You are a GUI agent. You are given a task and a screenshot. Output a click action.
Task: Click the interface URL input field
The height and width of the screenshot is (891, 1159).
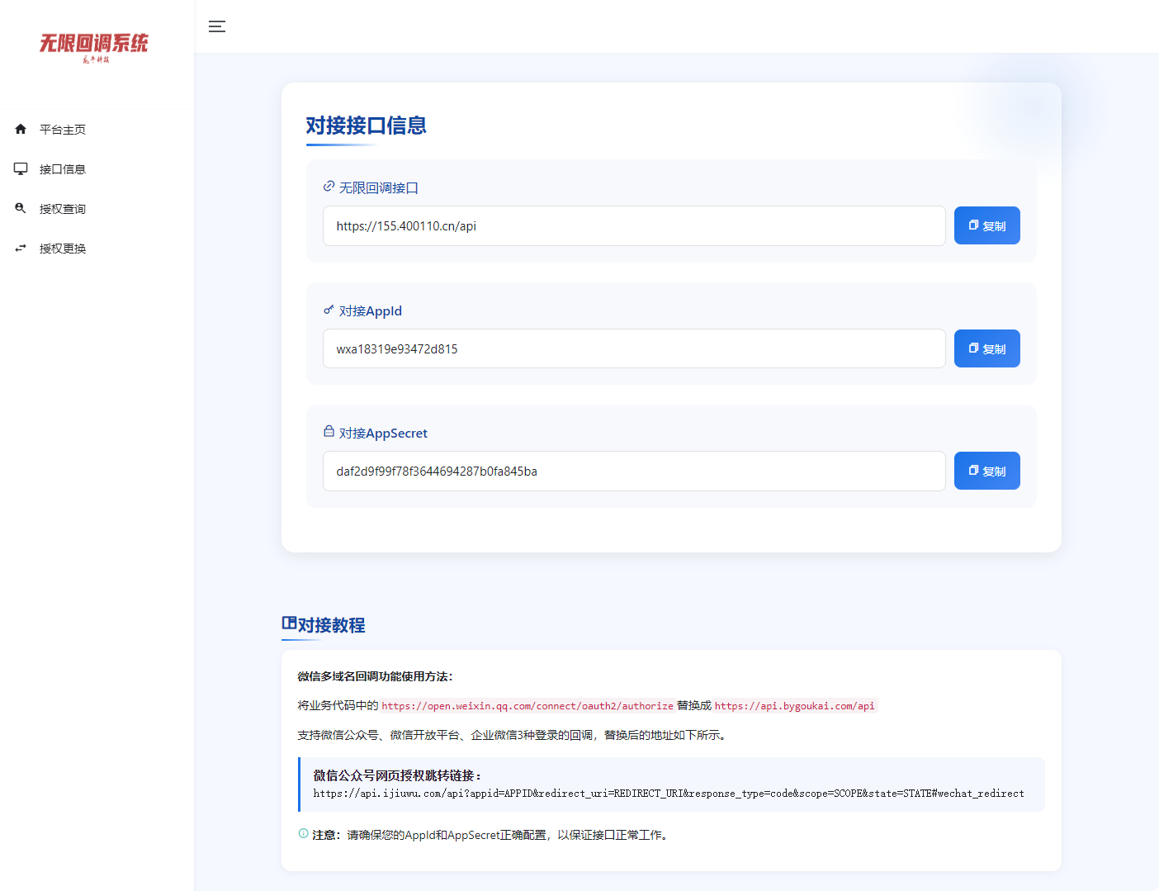(633, 225)
